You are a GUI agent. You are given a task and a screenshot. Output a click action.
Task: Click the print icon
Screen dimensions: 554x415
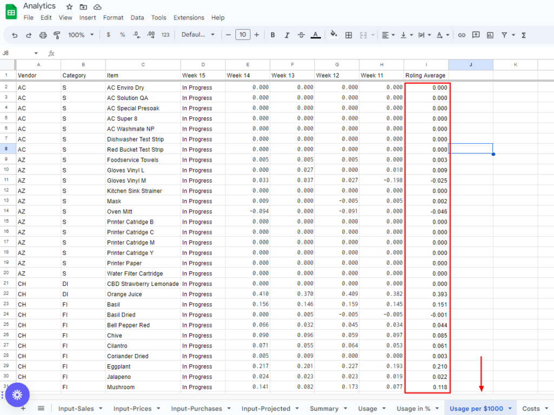tap(43, 35)
